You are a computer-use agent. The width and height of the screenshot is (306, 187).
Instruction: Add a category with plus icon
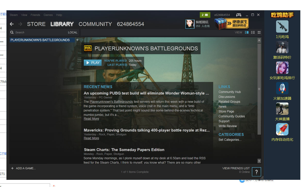(77, 40)
